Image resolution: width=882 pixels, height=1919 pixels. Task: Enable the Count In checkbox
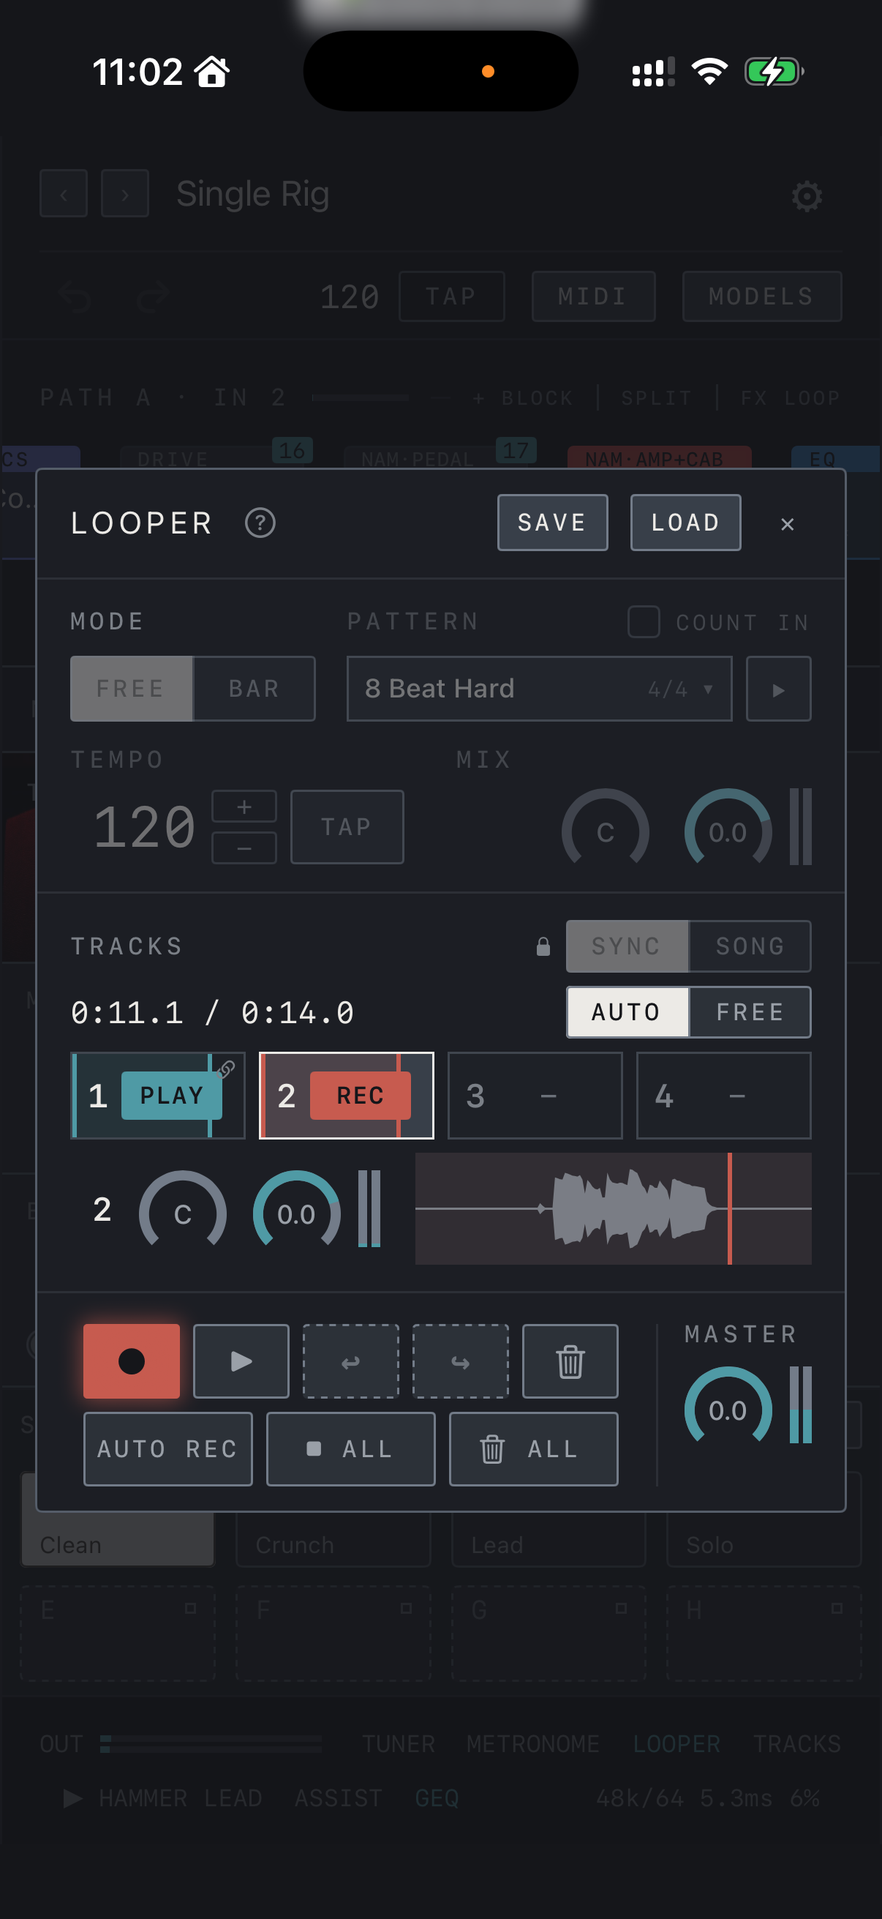[x=644, y=621]
